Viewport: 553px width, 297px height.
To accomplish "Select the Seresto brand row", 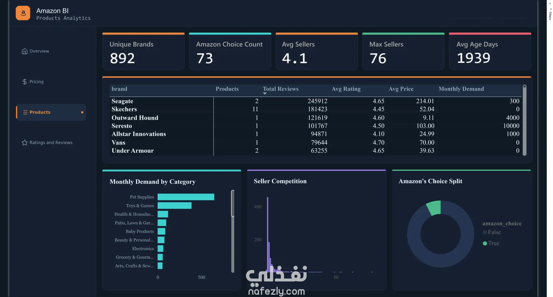I will pyautogui.click(x=315, y=126).
